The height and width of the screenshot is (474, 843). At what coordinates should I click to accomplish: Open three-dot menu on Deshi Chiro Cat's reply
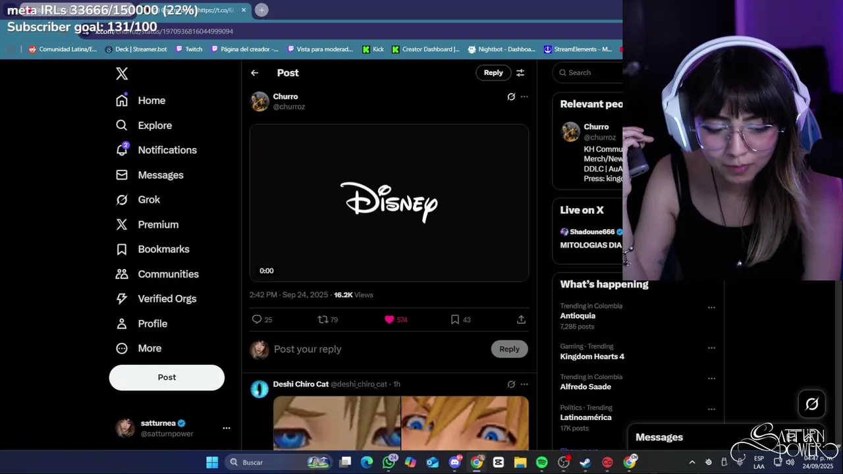(x=524, y=384)
